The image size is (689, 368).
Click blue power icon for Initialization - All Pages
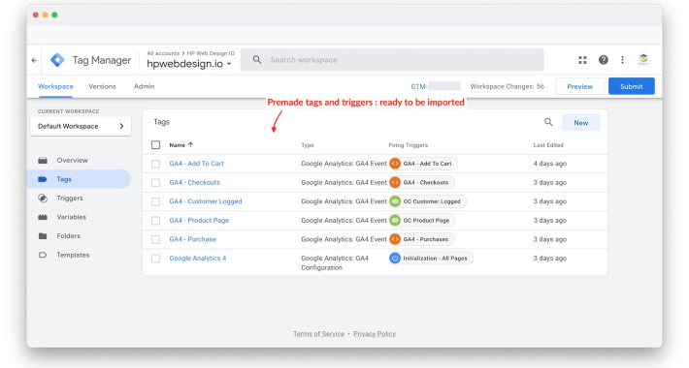point(395,258)
